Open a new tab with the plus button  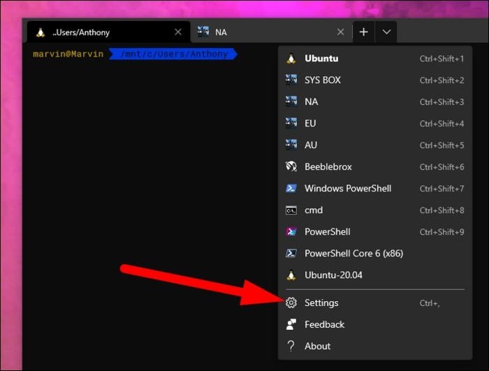pyautogui.click(x=364, y=32)
